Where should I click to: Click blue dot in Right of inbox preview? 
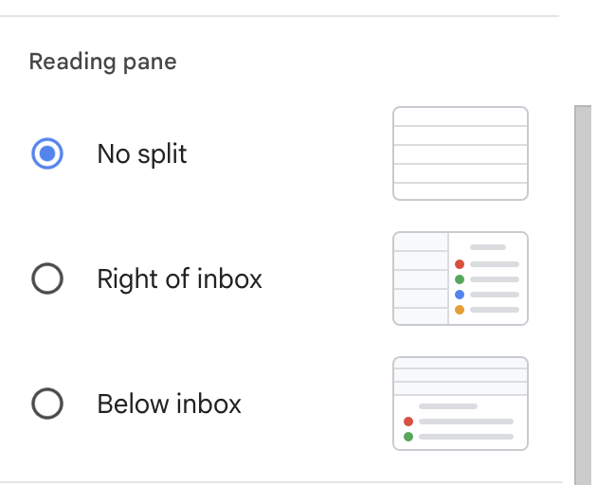(x=460, y=295)
